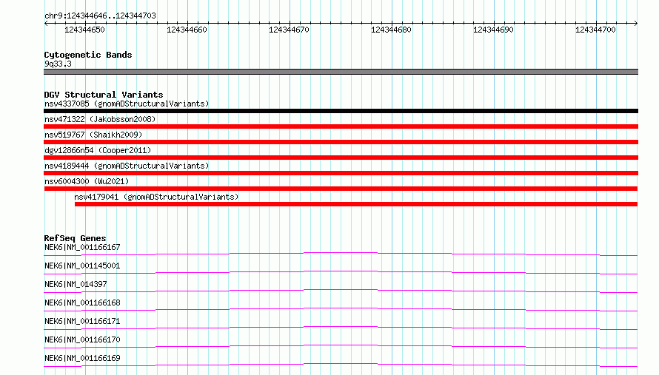The width and height of the screenshot is (659, 375).
Task: Open variant nsv4189444 label
Action: pyautogui.click(x=127, y=166)
